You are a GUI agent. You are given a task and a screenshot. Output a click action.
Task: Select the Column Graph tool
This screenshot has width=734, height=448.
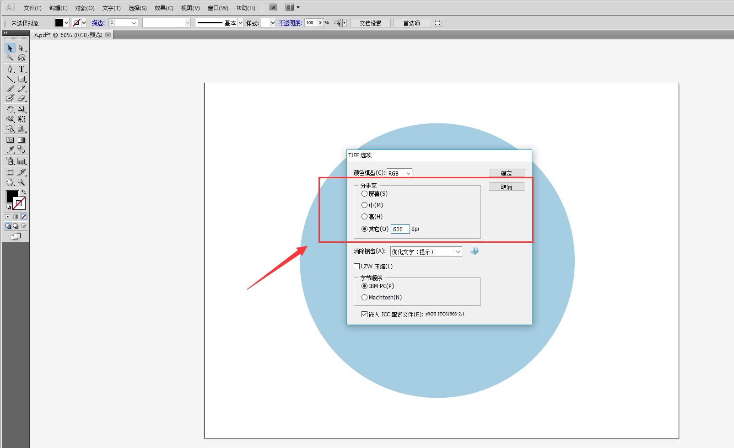[x=22, y=161]
